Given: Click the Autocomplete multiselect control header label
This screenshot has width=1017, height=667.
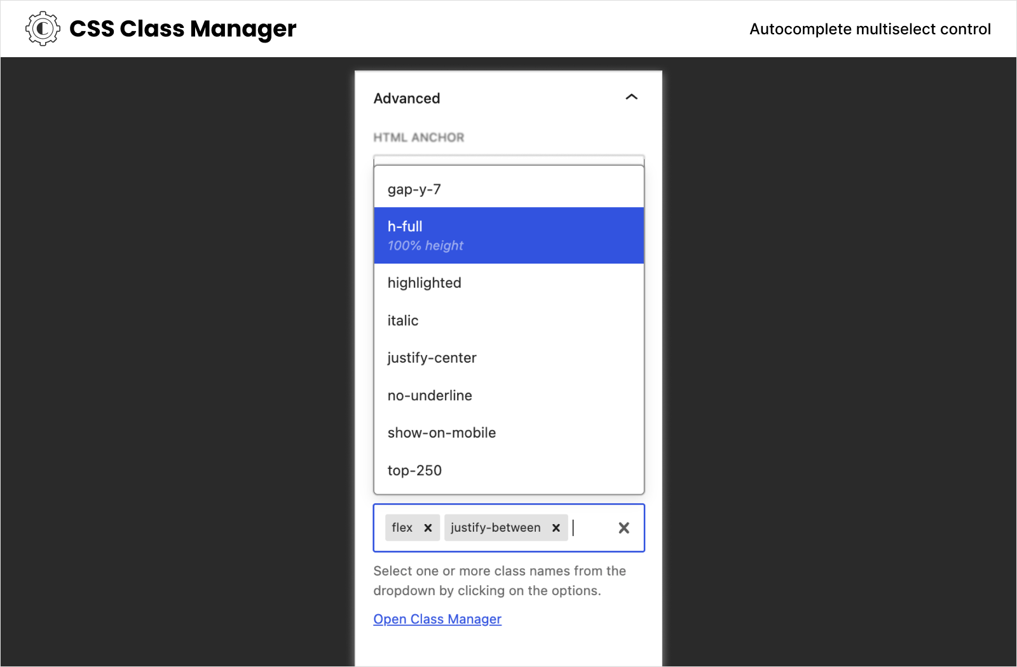Looking at the screenshot, I should click(x=870, y=29).
